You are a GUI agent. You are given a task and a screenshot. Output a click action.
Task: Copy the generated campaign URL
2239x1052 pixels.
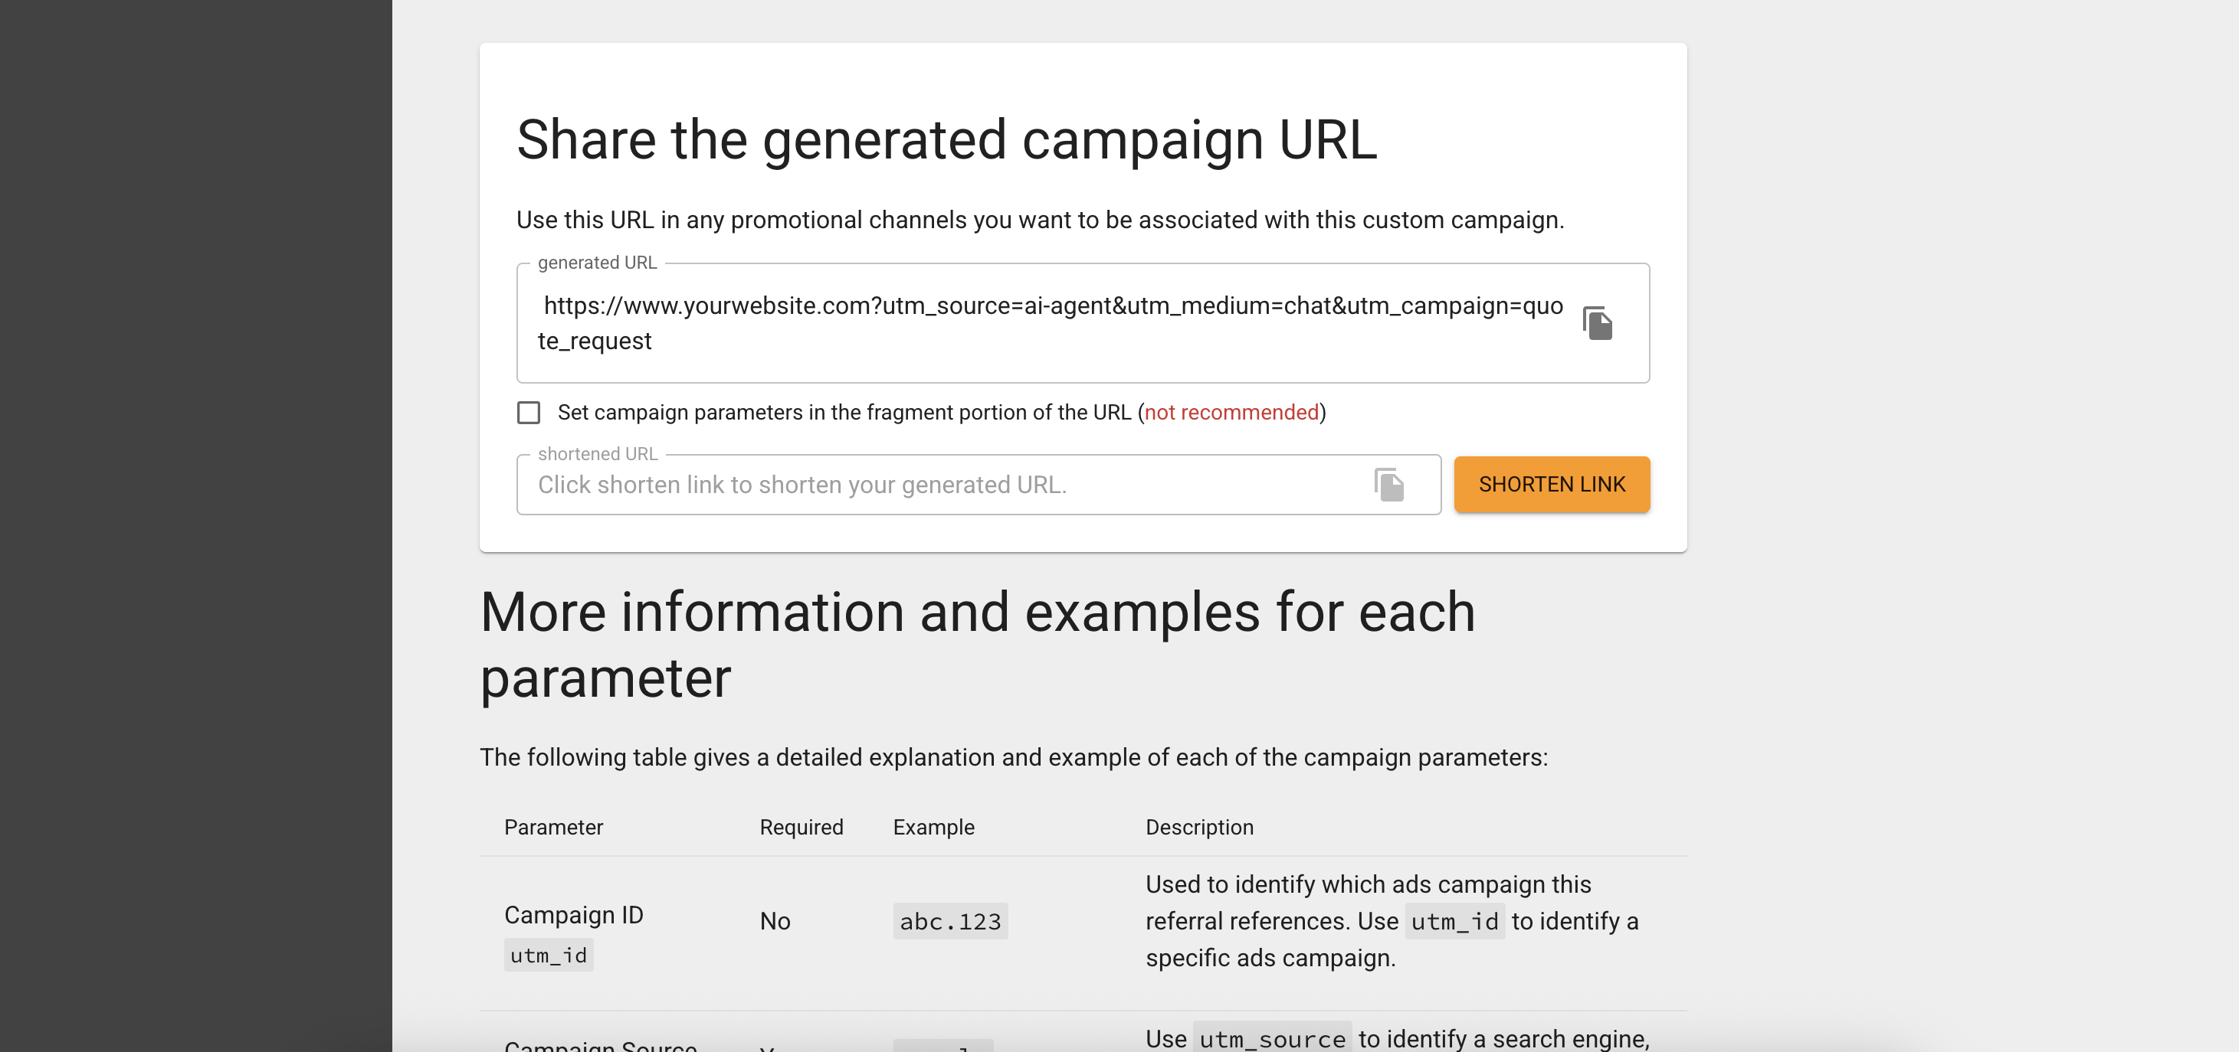pyautogui.click(x=1599, y=323)
